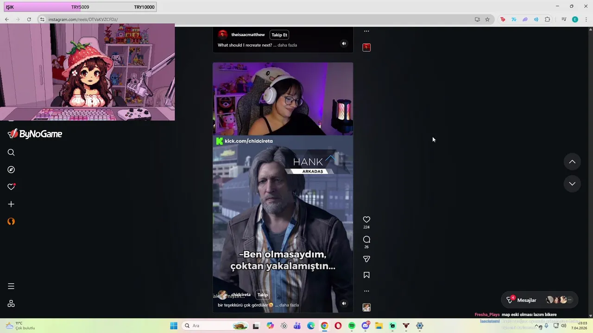Image resolution: width=593 pixels, height=333 pixels.
Task: Open the red Tp extension
Action: (503, 19)
